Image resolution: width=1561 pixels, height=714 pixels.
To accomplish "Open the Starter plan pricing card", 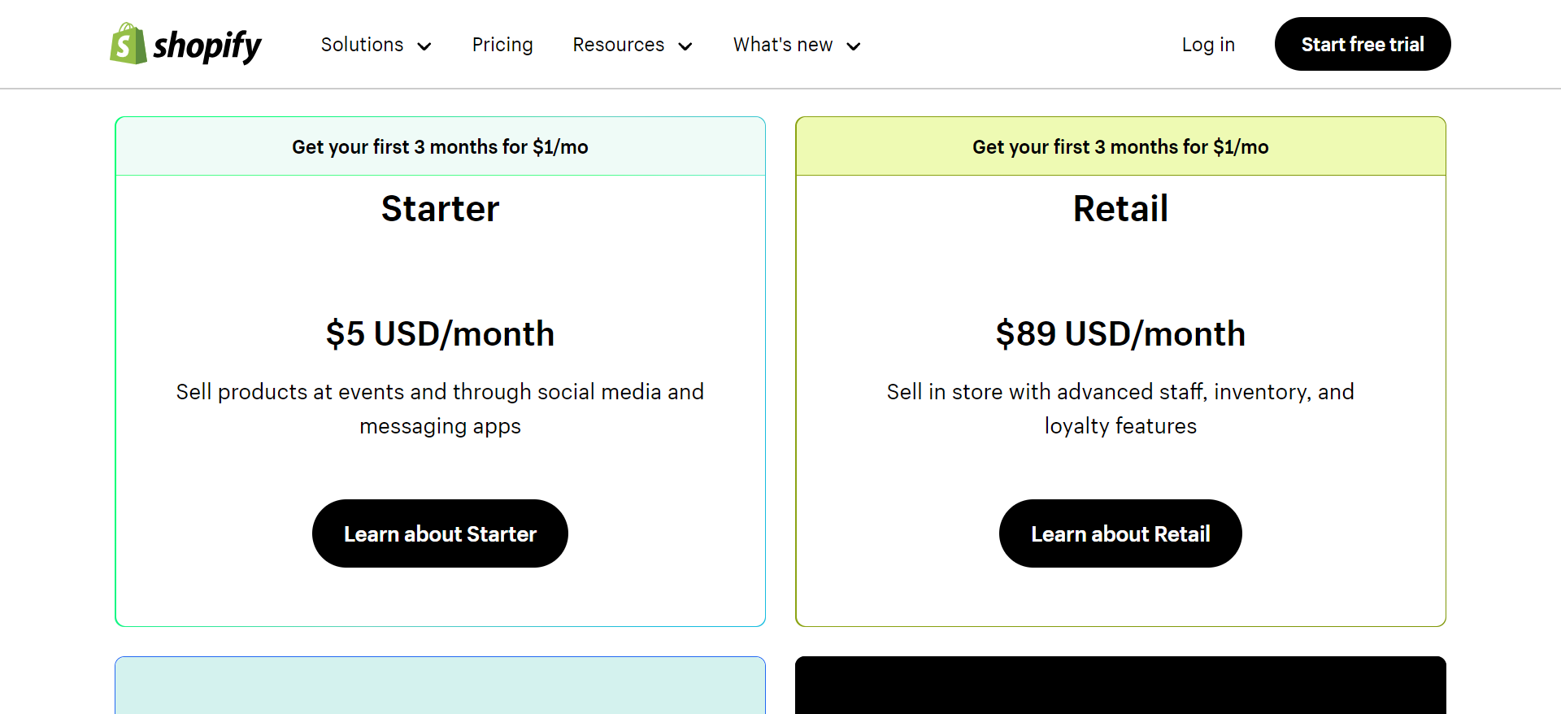I will tap(440, 371).
